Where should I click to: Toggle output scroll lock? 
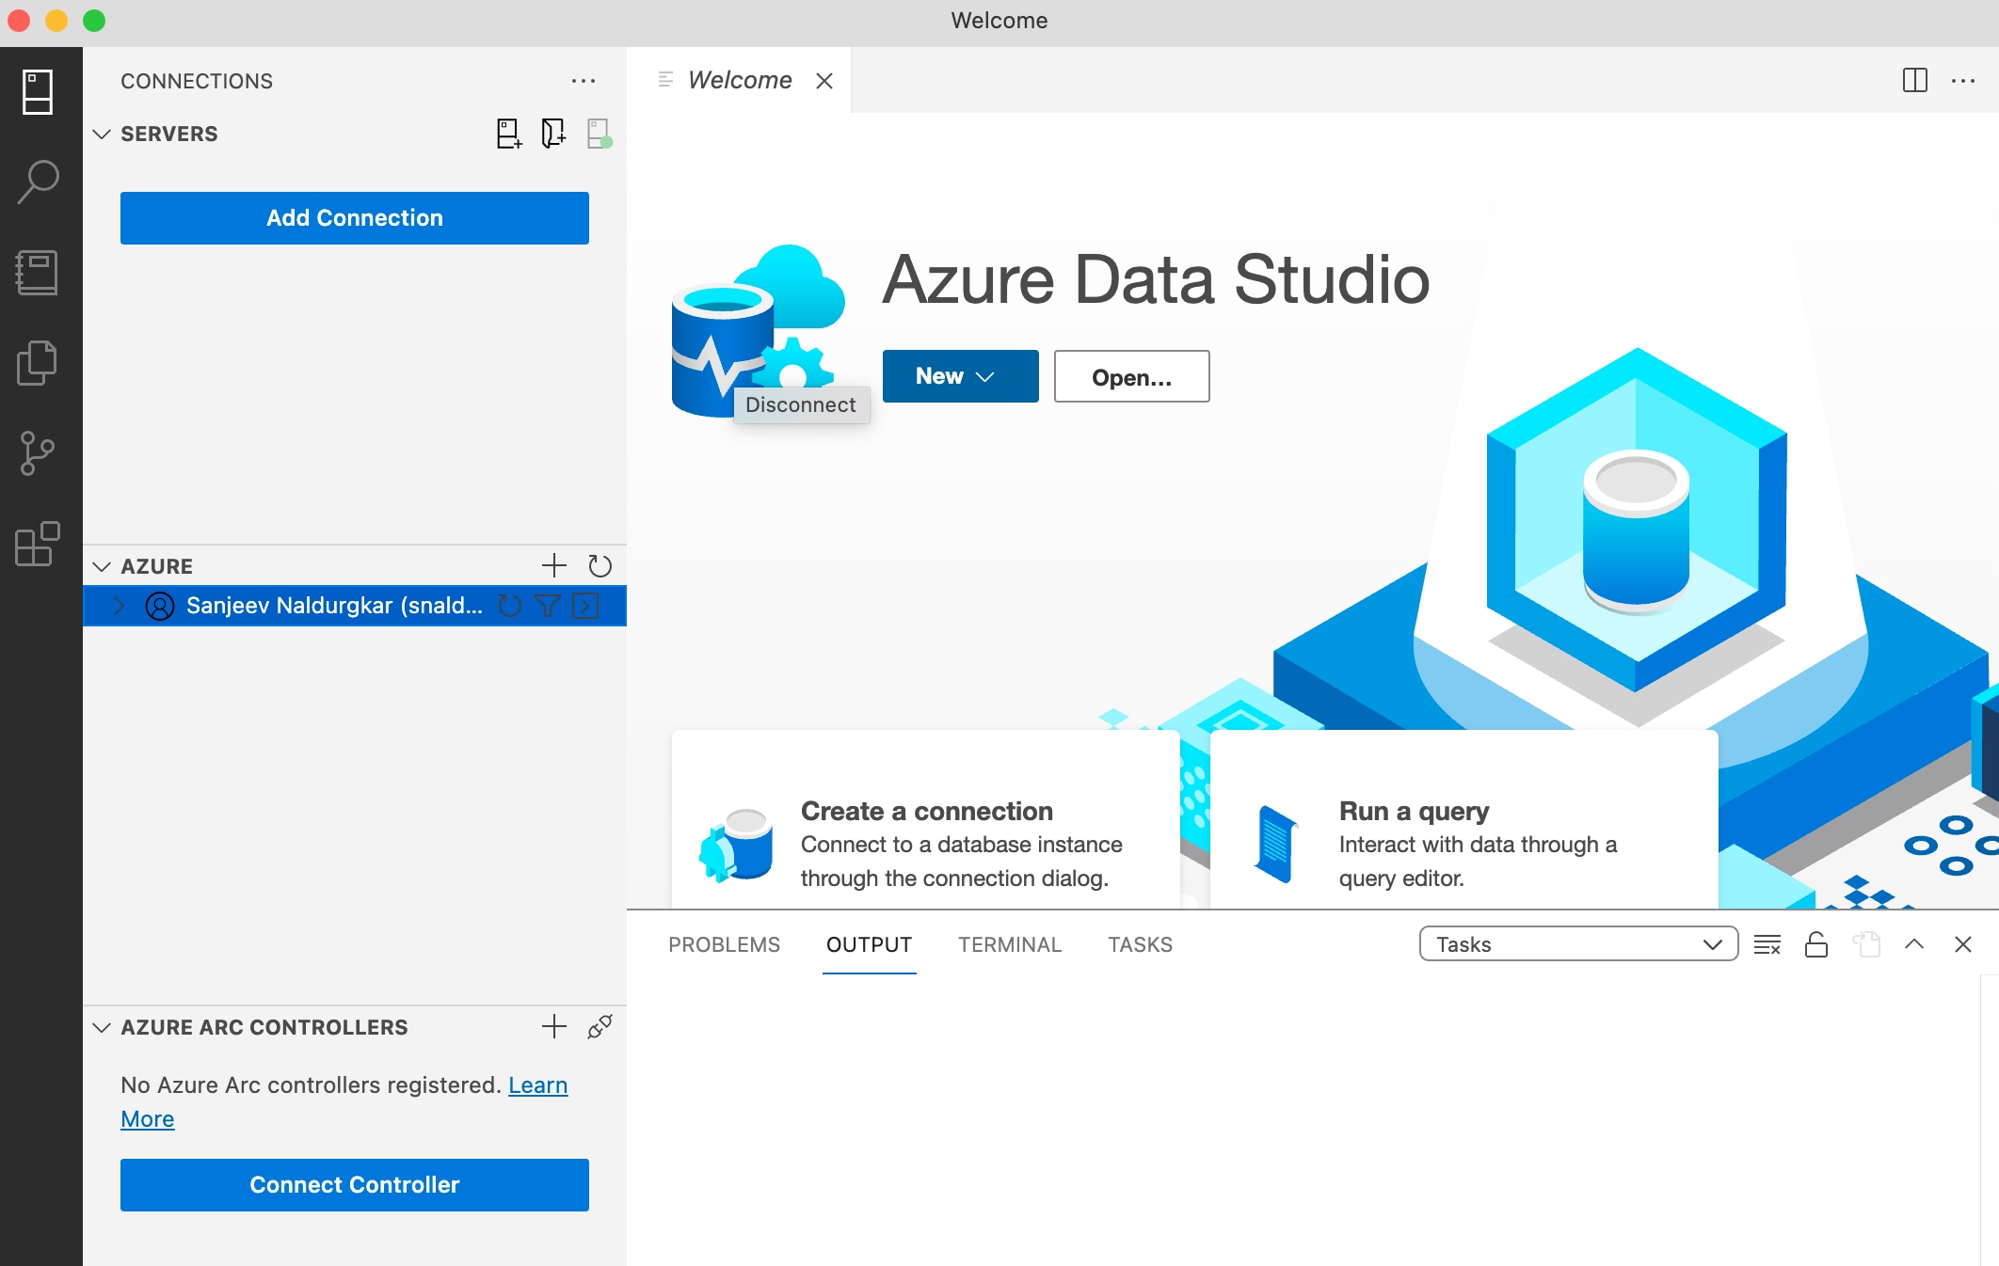(1816, 944)
